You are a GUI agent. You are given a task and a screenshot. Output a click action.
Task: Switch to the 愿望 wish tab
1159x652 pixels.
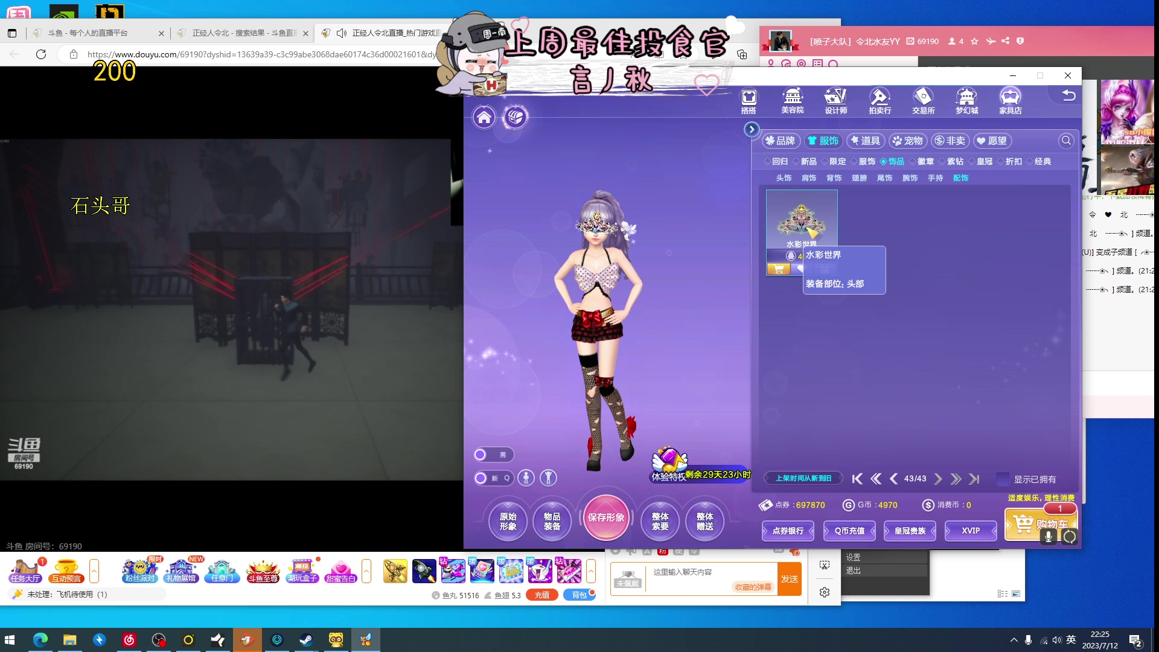point(992,141)
